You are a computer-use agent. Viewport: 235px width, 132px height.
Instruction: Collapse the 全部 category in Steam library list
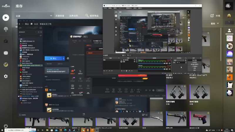(x=19, y=39)
